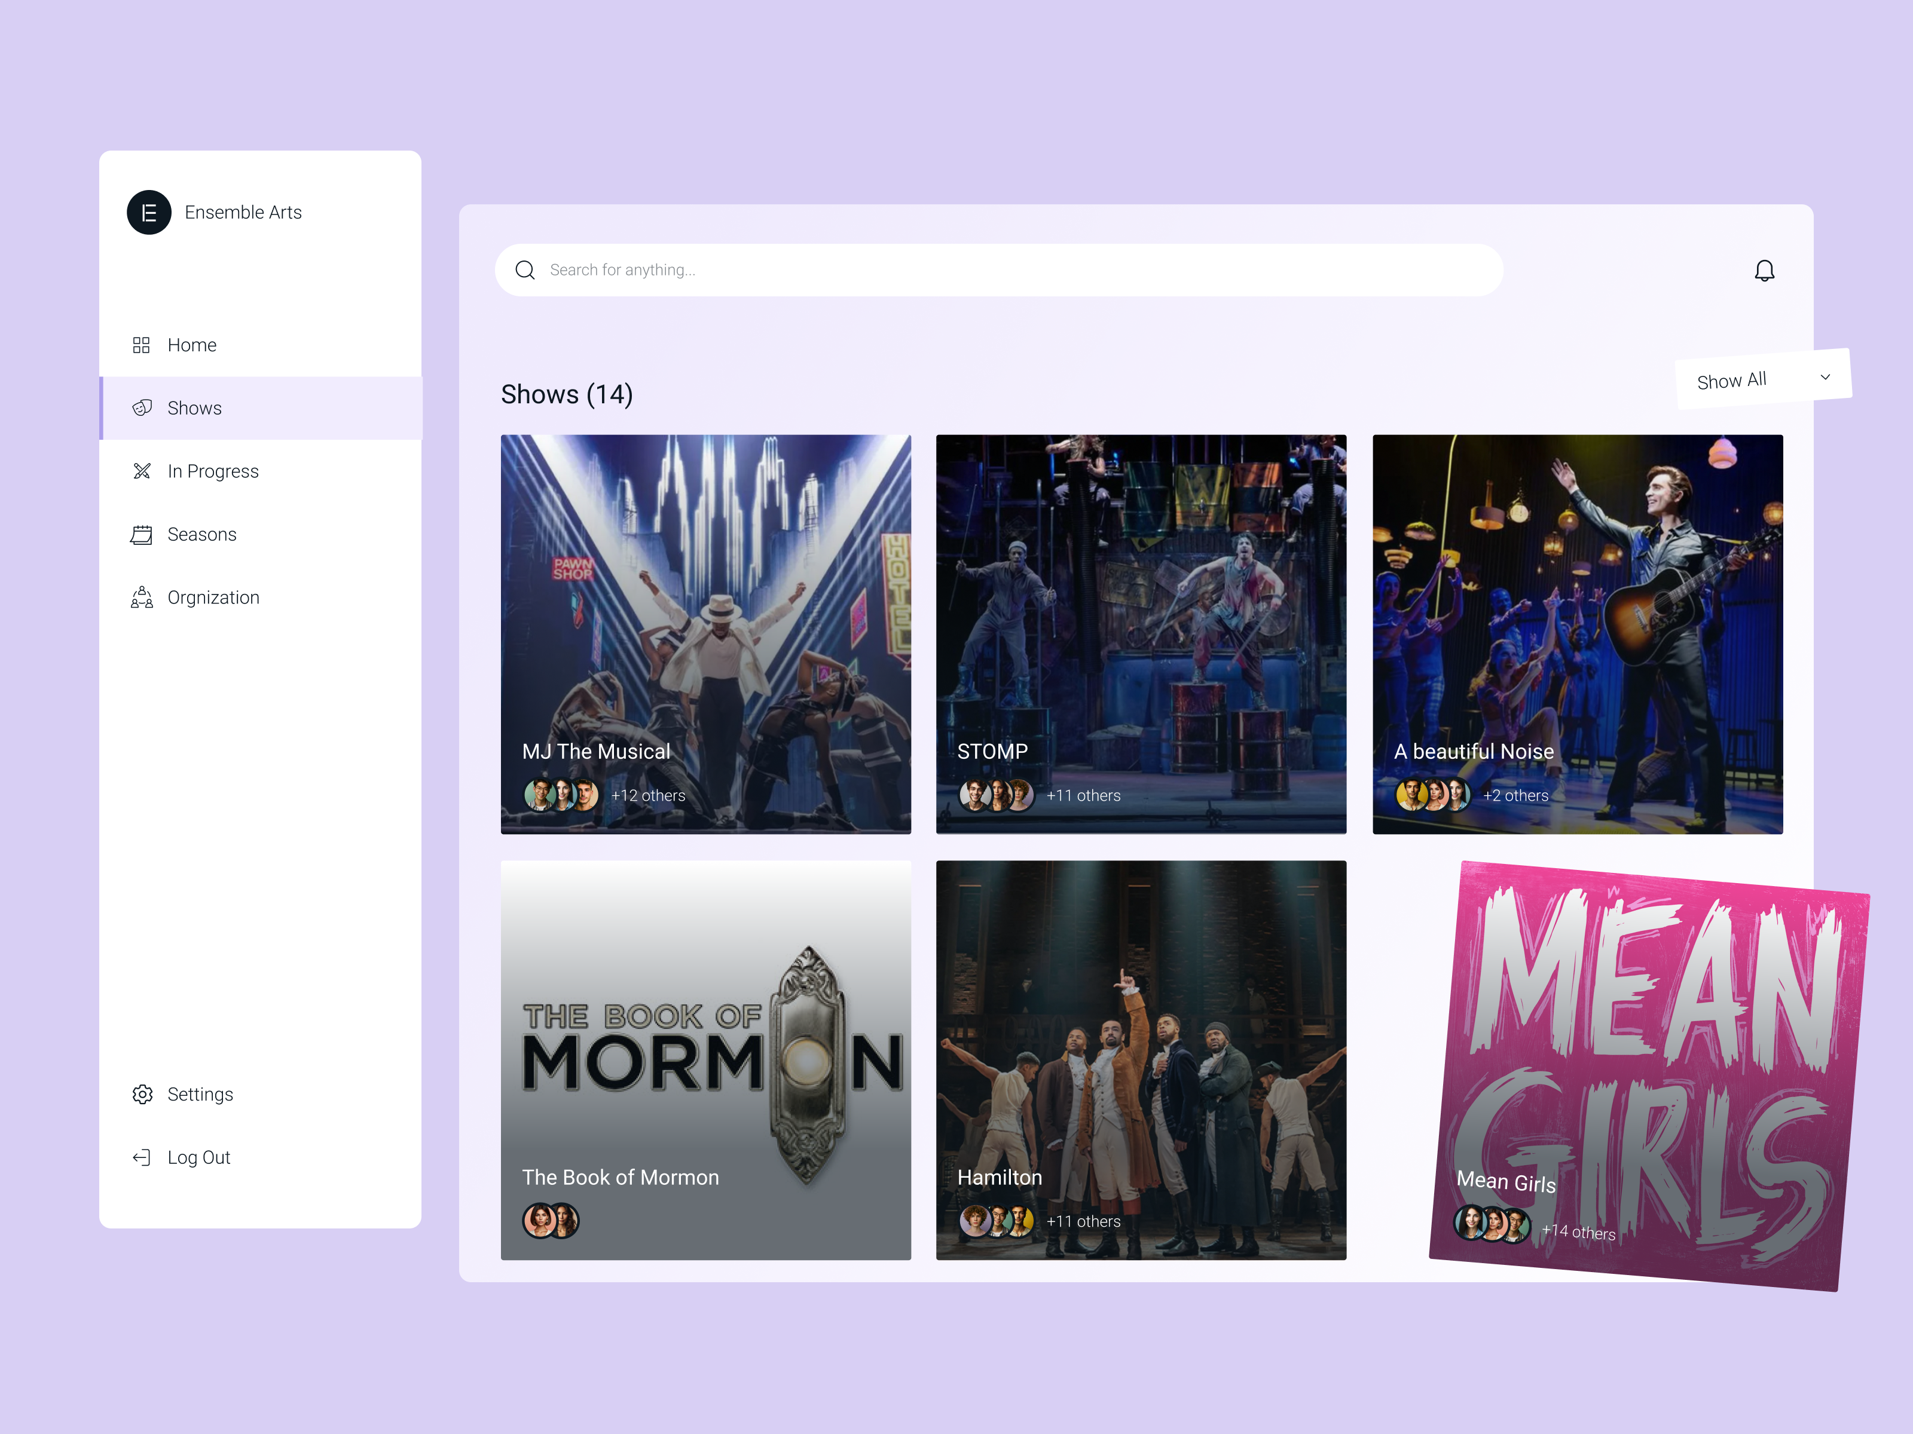Screen dimensions: 1913x1434
Task: Open Seasons from the sidebar
Action: (201, 534)
